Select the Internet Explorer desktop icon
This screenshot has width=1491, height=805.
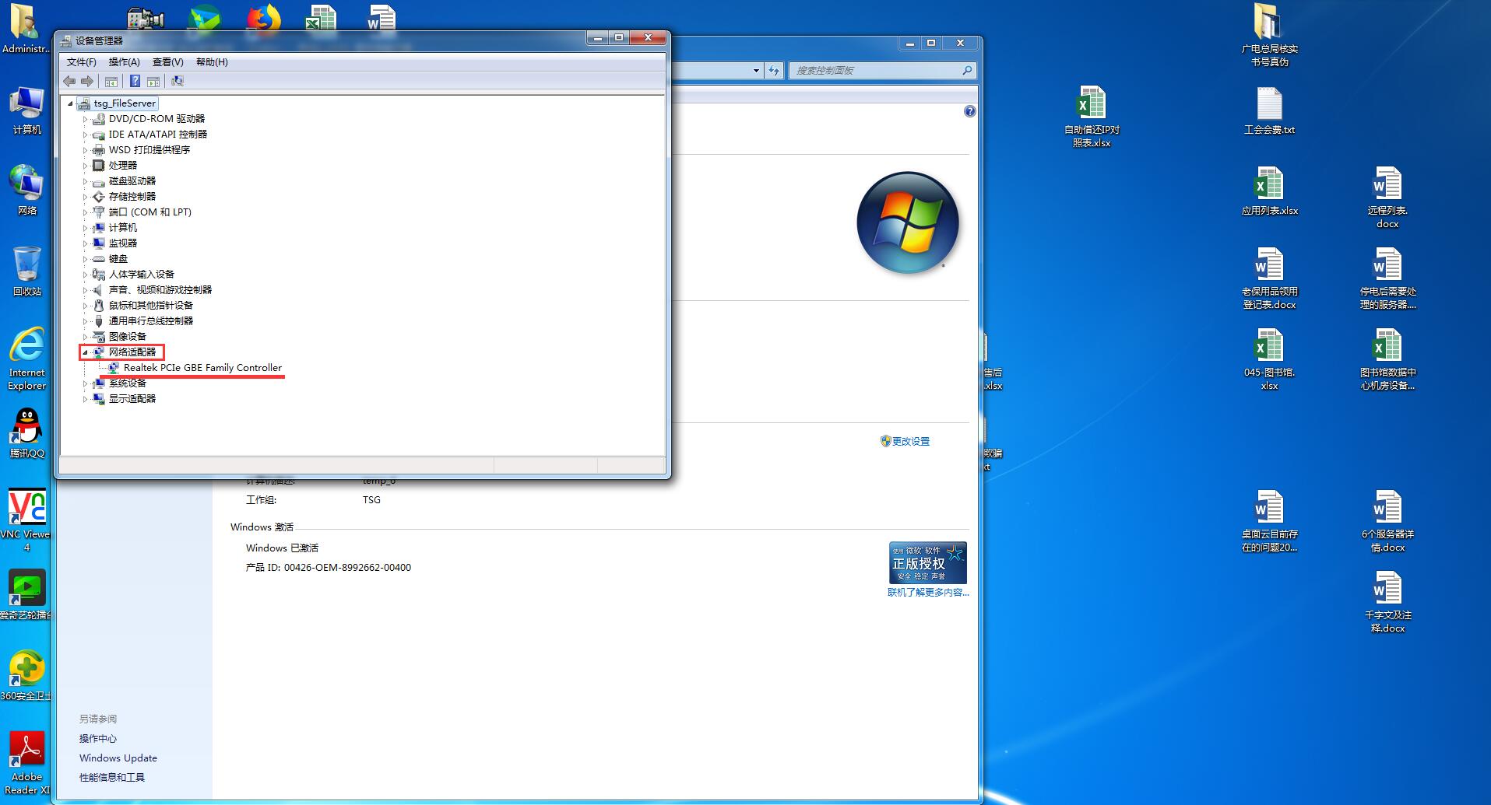coord(27,359)
